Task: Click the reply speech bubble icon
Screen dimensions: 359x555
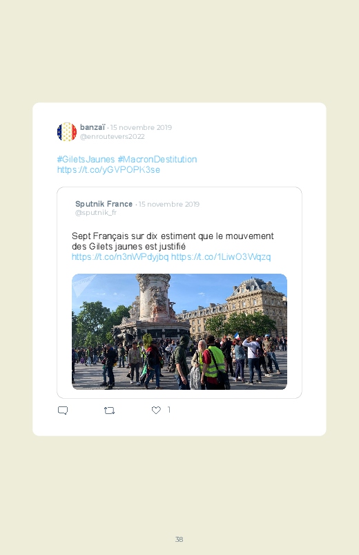Action: 63,411
